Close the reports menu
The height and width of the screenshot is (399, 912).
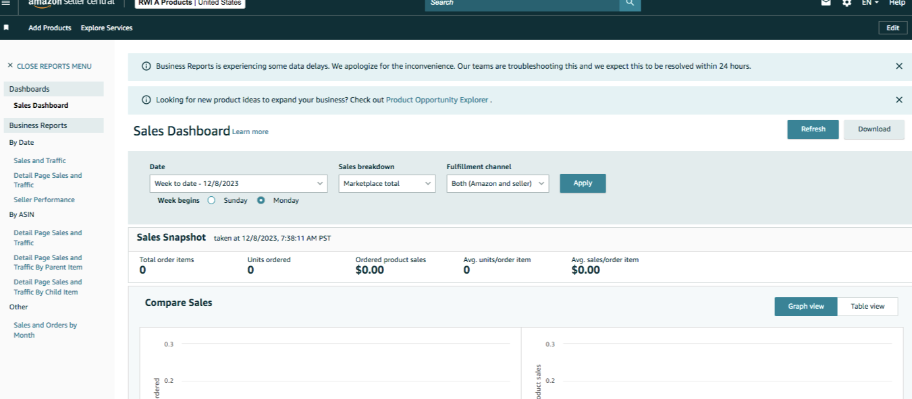pos(49,66)
